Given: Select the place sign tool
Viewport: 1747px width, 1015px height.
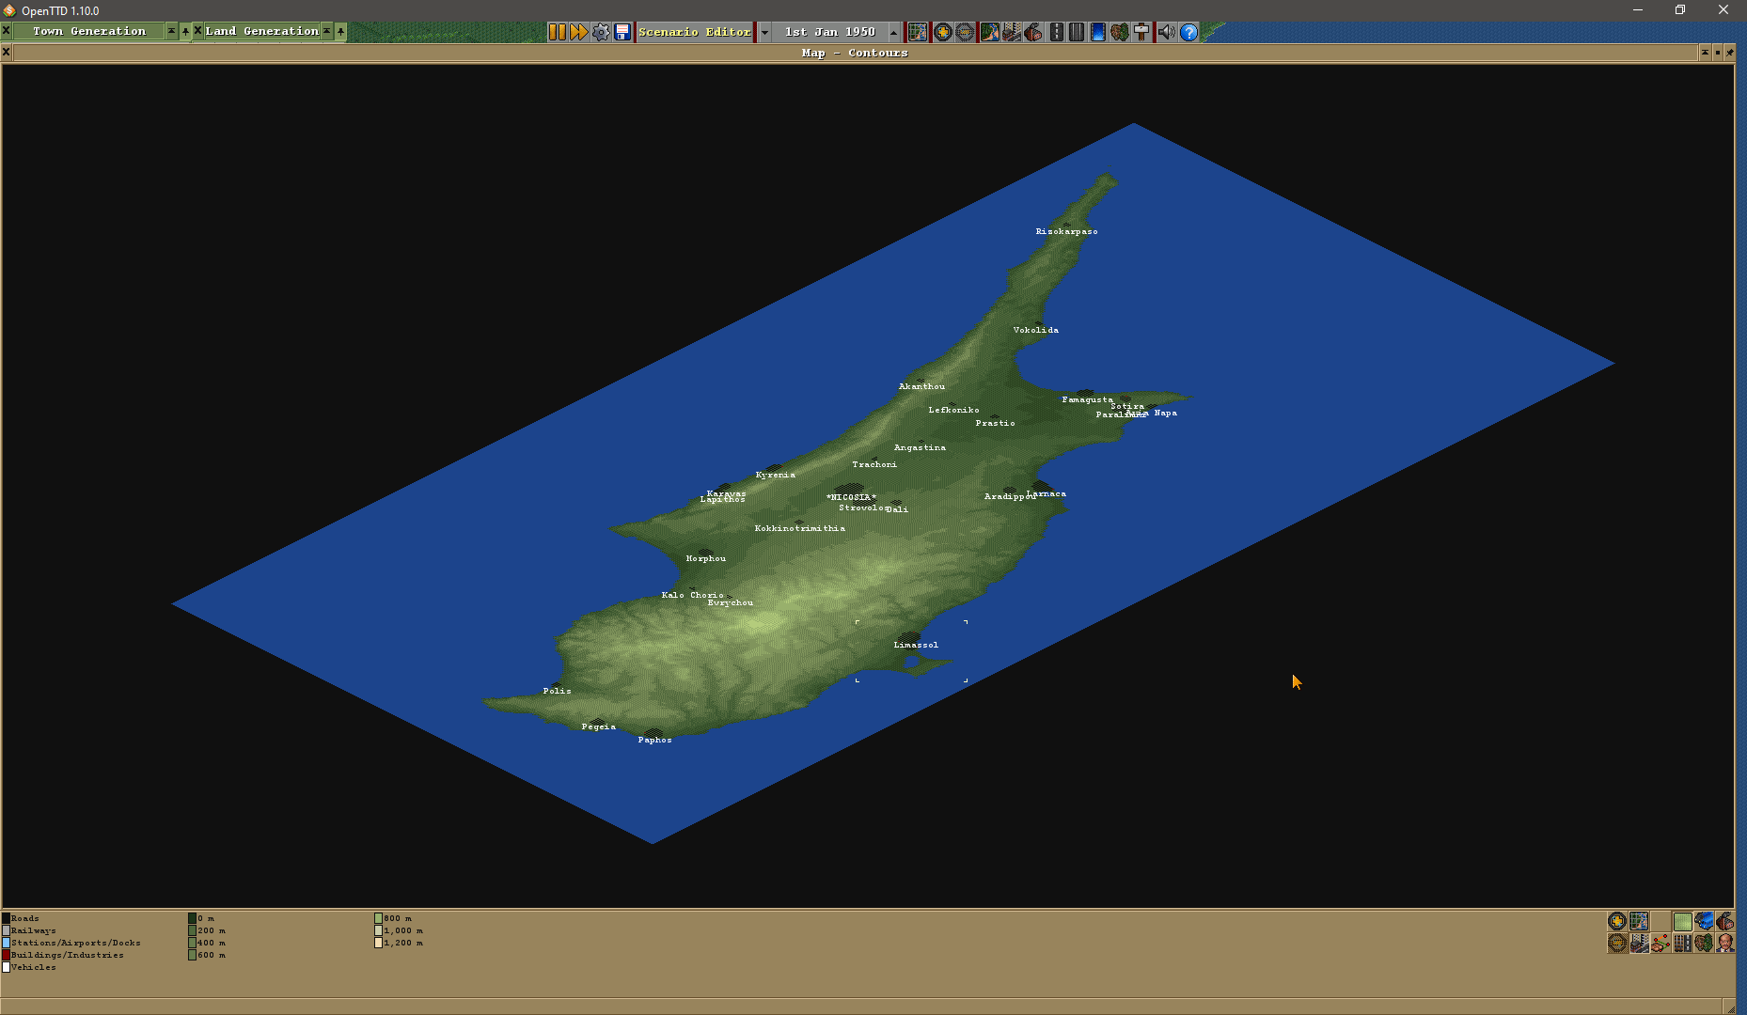Looking at the screenshot, I should pos(1141,32).
